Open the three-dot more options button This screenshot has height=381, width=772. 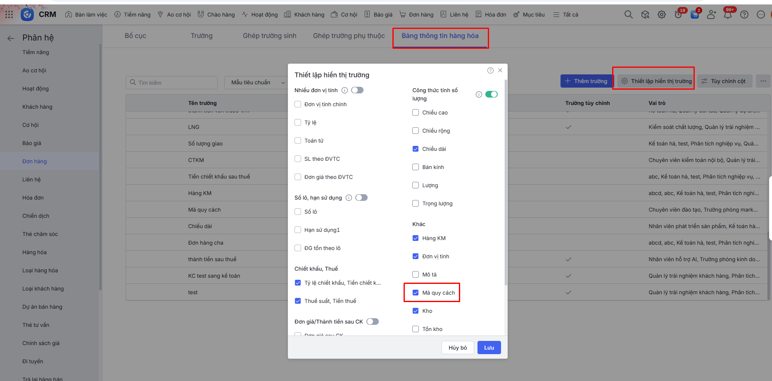(x=763, y=81)
